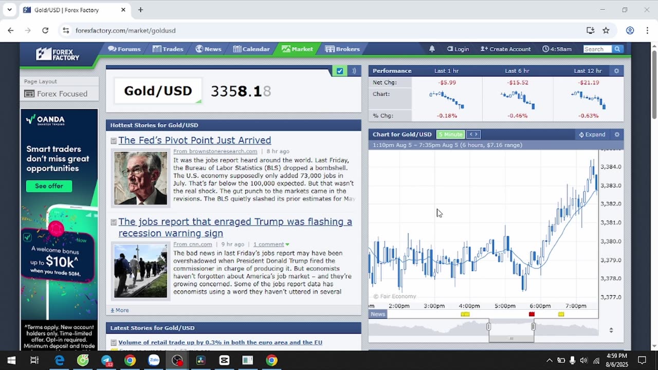Open the Calendar menu
Screen dimensions: 658x370
[251, 49]
